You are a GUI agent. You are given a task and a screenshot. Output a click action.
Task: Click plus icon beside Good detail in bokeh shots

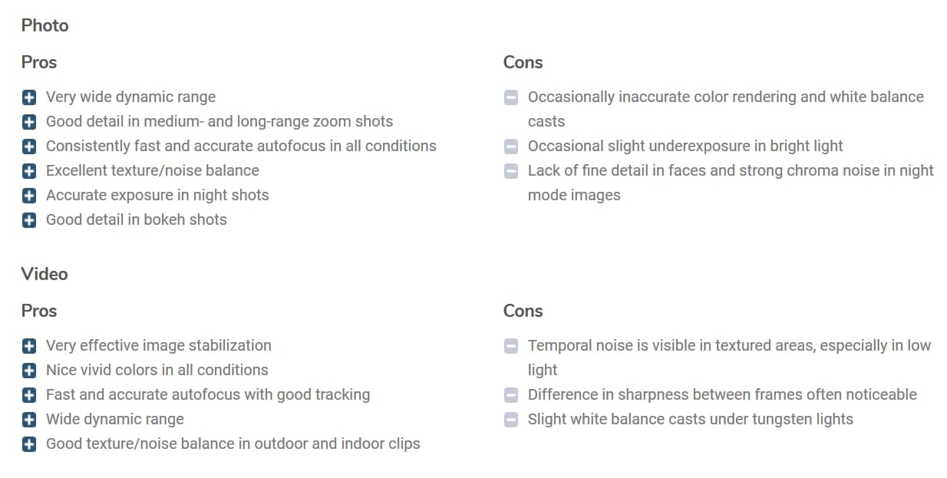pos(29,220)
